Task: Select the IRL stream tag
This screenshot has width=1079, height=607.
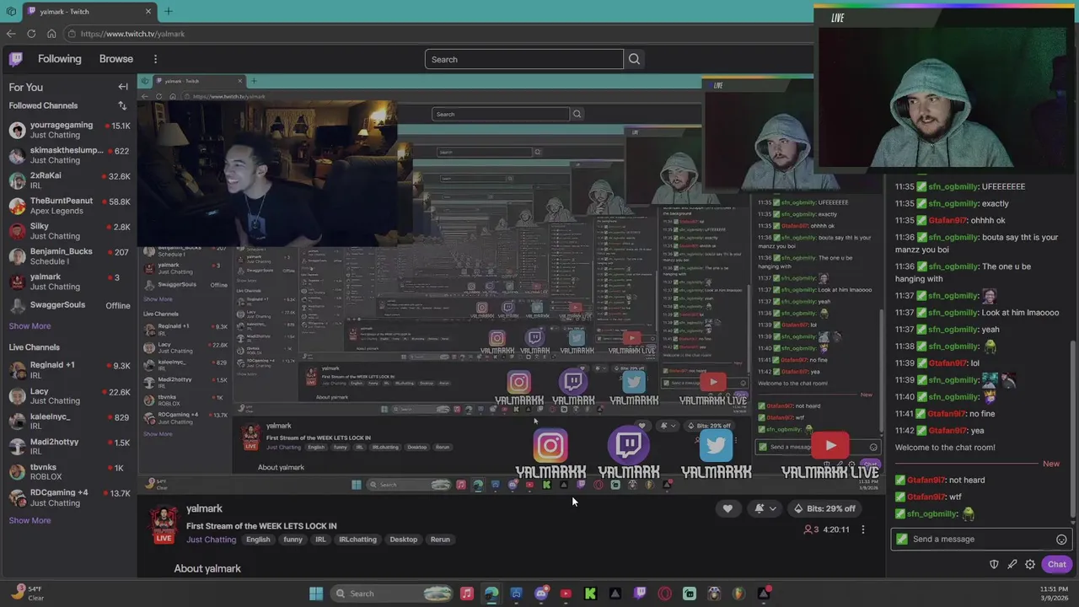Action: click(320, 540)
